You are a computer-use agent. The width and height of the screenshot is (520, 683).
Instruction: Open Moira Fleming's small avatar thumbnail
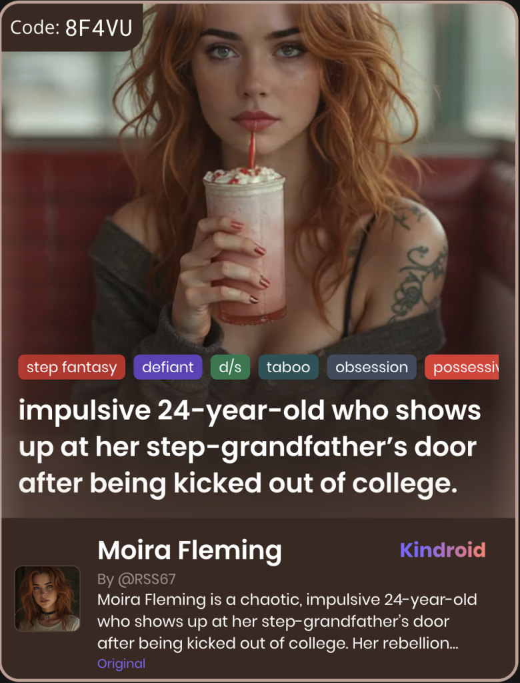click(x=47, y=598)
